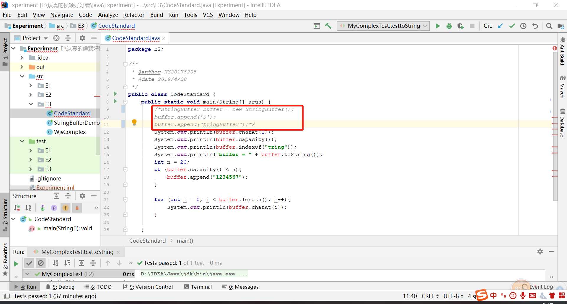Open the 6: TODO tool window
This screenshot has height=304, width=567.
click(x=98, y=287)
